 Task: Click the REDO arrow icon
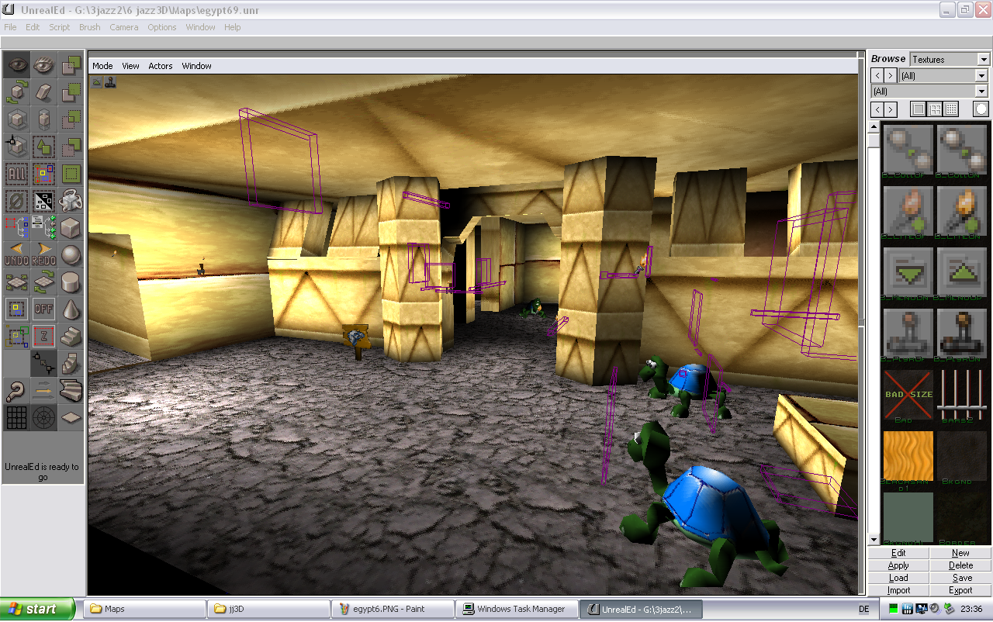(43, 255)
